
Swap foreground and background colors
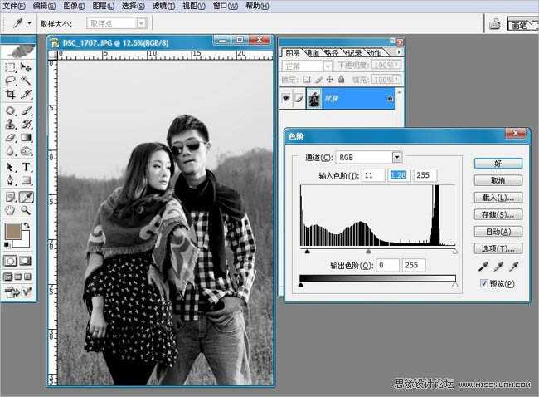coord(27,226)
